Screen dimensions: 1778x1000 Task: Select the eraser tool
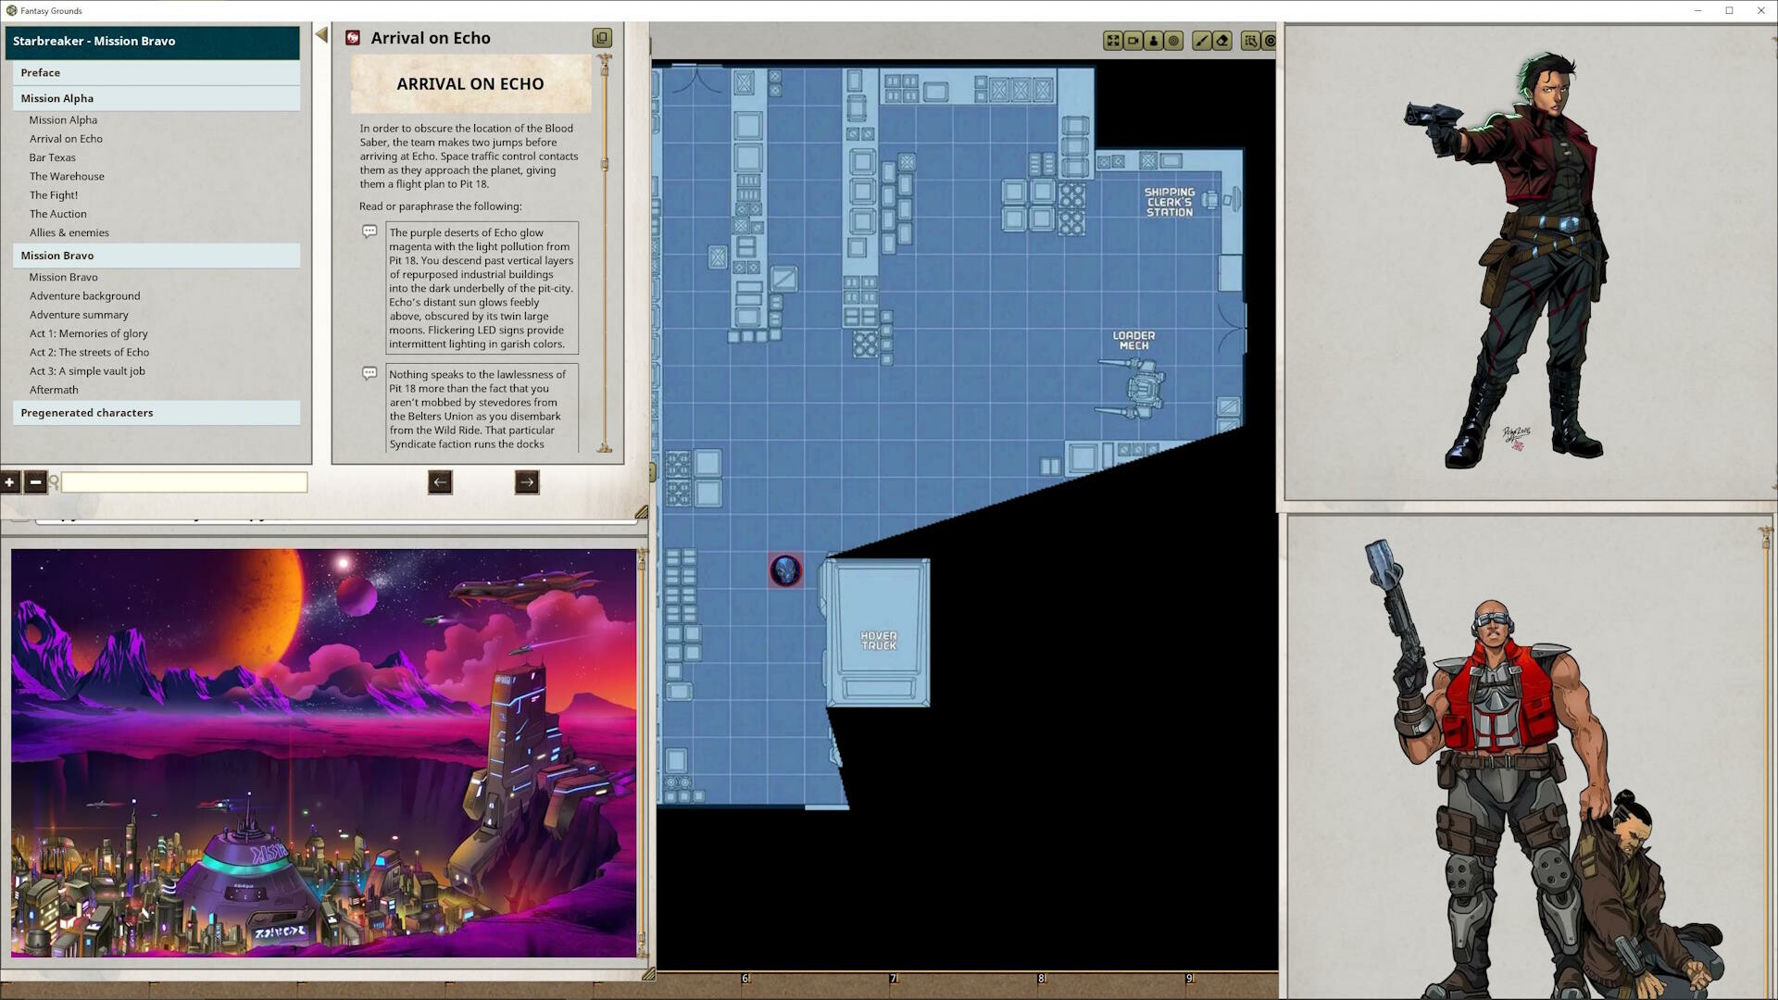1222,41
